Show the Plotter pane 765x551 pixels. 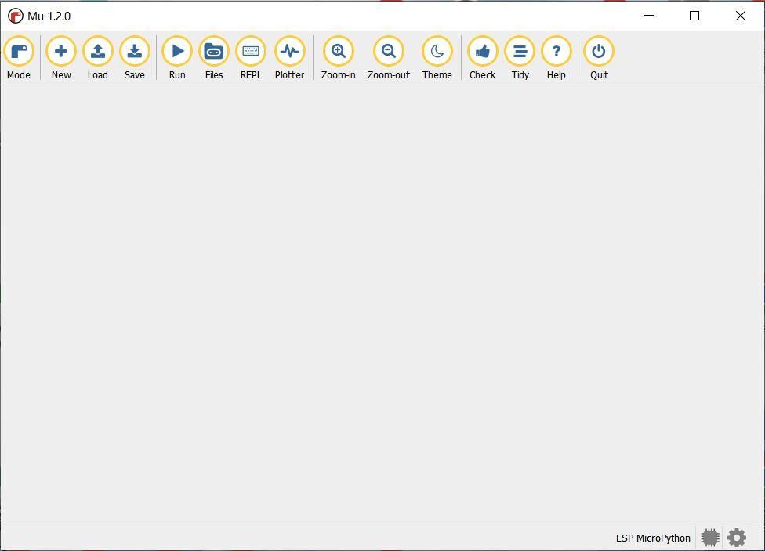tap(290, 57)
